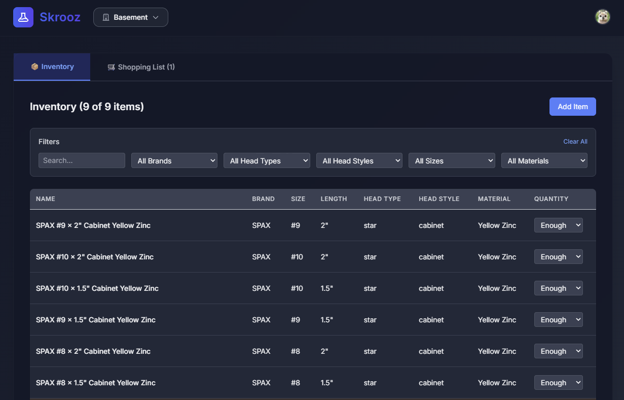Click the Name column header
The image size is (624, 400).
click(x=46, y=199)
